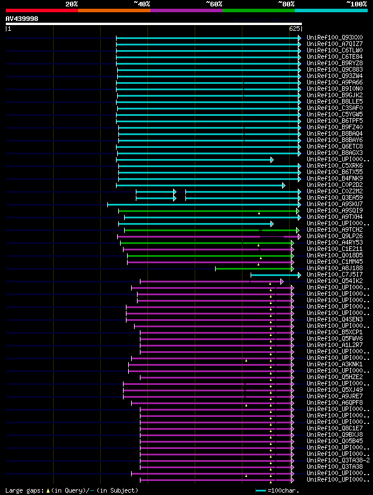373x495 pixels.
Task: Select the UniRef100_A9TCH2 label
Action: click(335, 230)
